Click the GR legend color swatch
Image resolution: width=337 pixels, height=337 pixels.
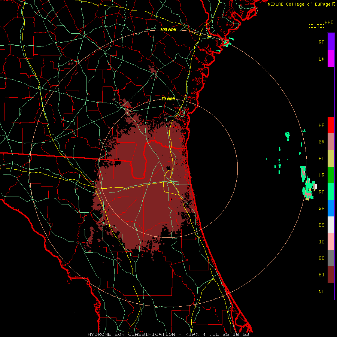click(331, 142)
